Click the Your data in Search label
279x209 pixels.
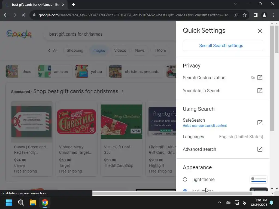(201, 91)
